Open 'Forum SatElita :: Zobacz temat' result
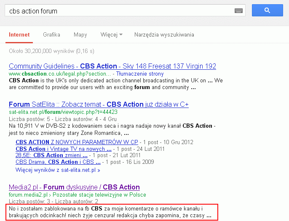Image resolution: width=289 pixels, height=221 pixels. (x=99, y=105)
